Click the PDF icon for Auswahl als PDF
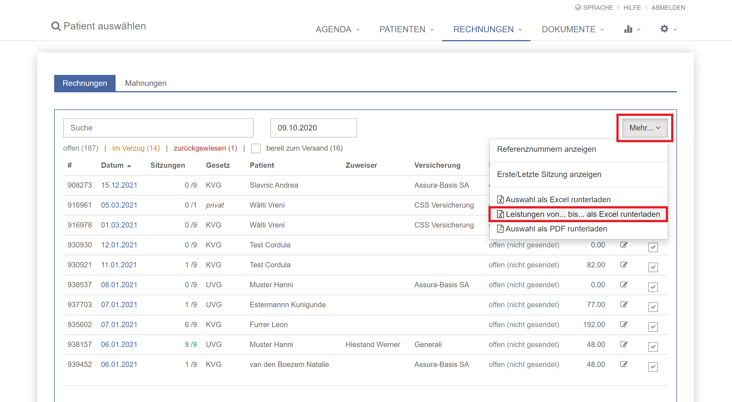The height and width of the screenshot is (402, 732). (501, 229)
